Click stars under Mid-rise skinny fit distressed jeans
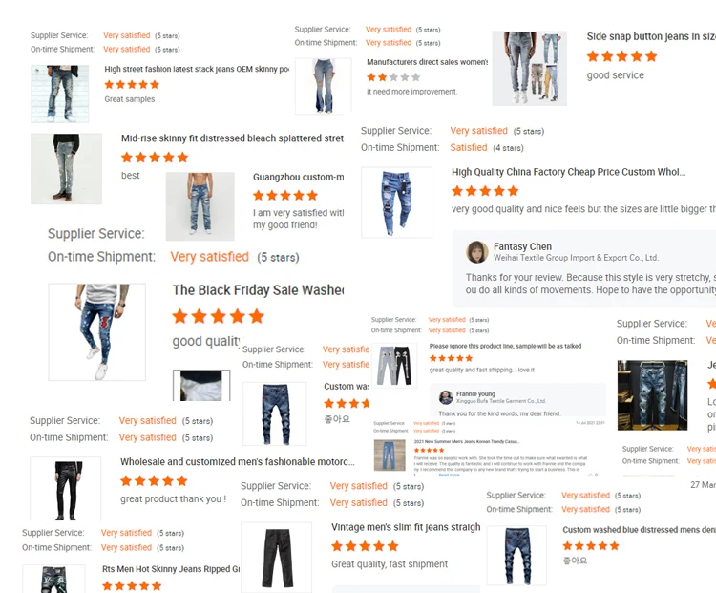 tap(155, 158)
